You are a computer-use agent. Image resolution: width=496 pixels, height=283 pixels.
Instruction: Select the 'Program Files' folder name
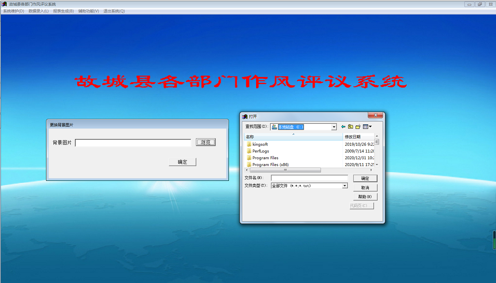pos(266,158)
